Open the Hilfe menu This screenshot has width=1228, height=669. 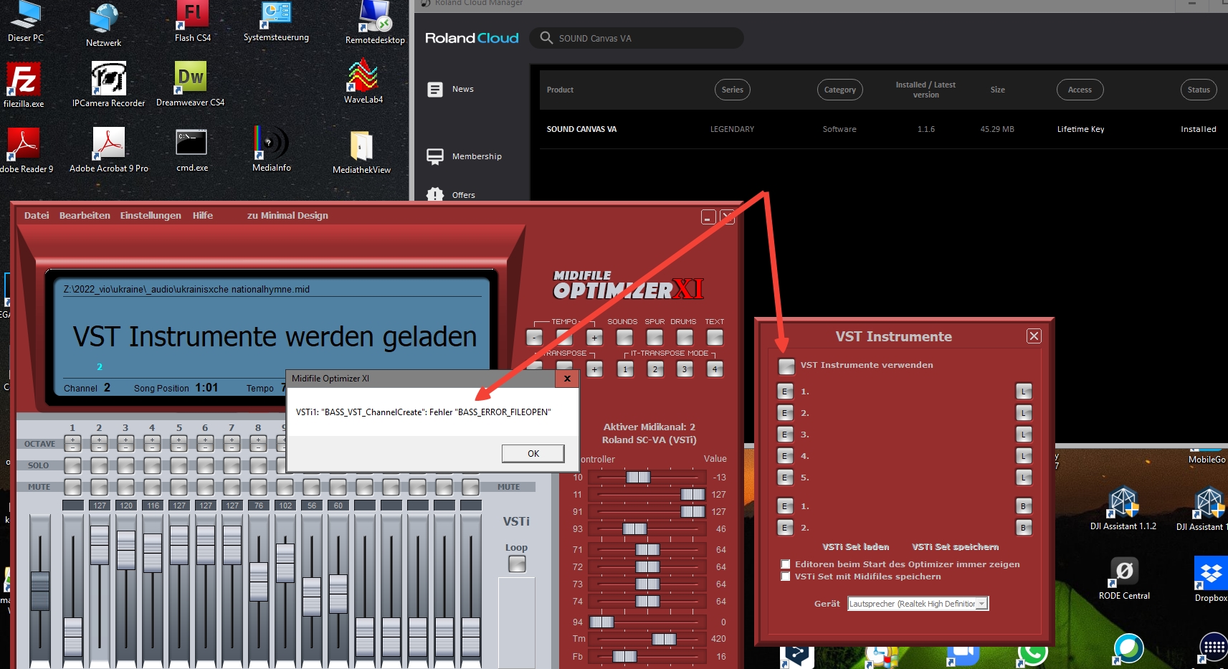pyautogui.click(x=203, y=215)
